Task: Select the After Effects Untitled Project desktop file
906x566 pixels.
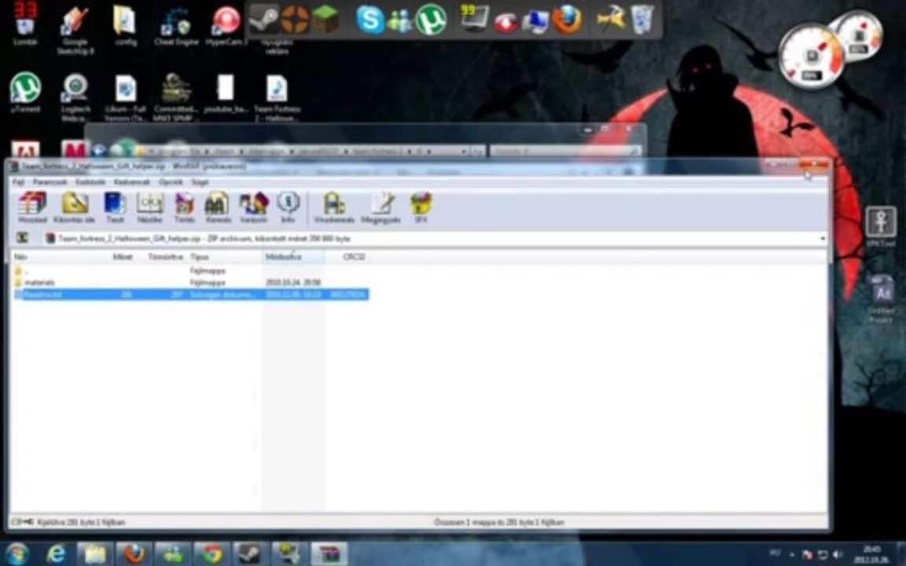Action: click(x=881, y=297)
